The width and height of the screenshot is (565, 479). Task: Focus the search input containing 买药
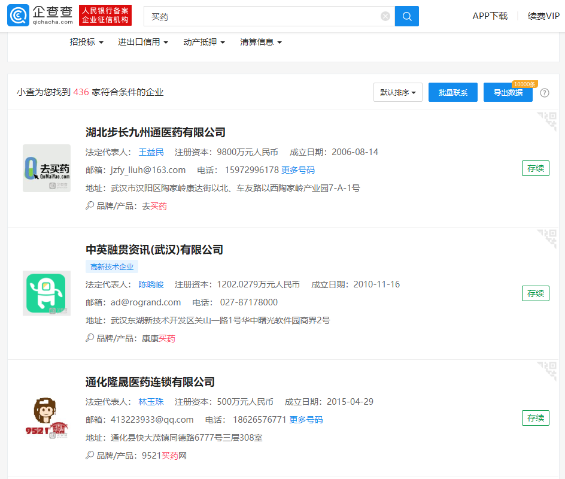[263, 17]
